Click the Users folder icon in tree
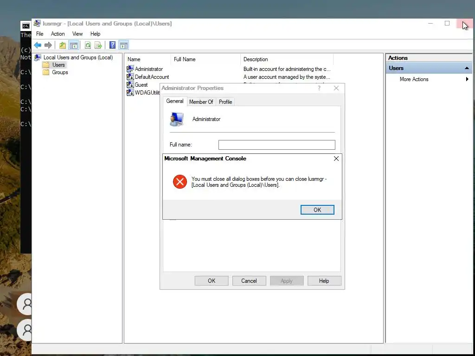Screen dimensions: 475x356 pos(46,65)
